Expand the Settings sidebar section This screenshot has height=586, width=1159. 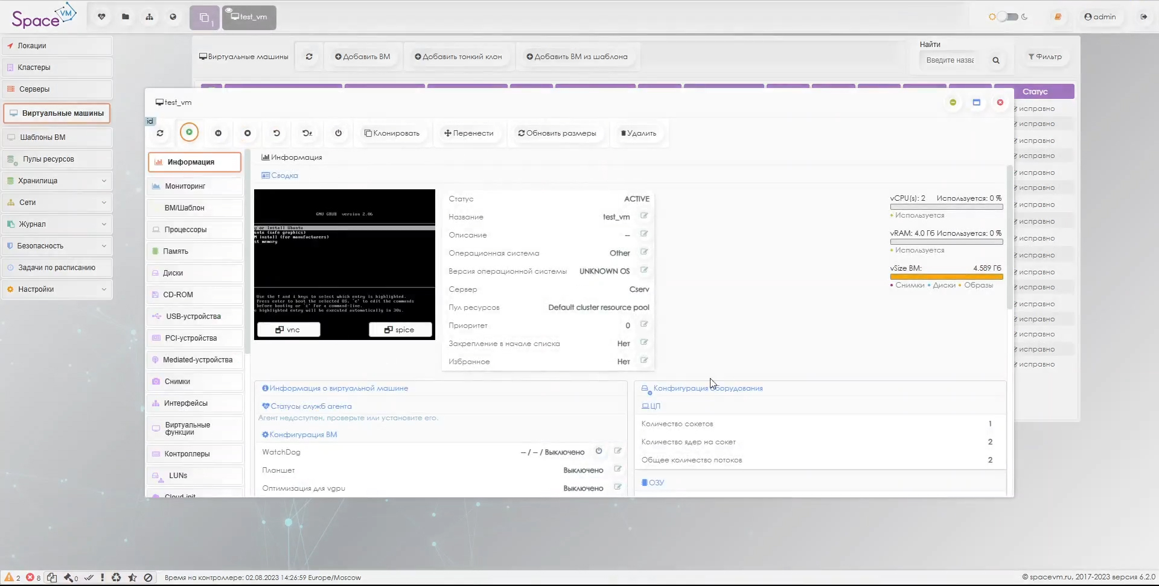pyautogui.click(x=57, y=289)
